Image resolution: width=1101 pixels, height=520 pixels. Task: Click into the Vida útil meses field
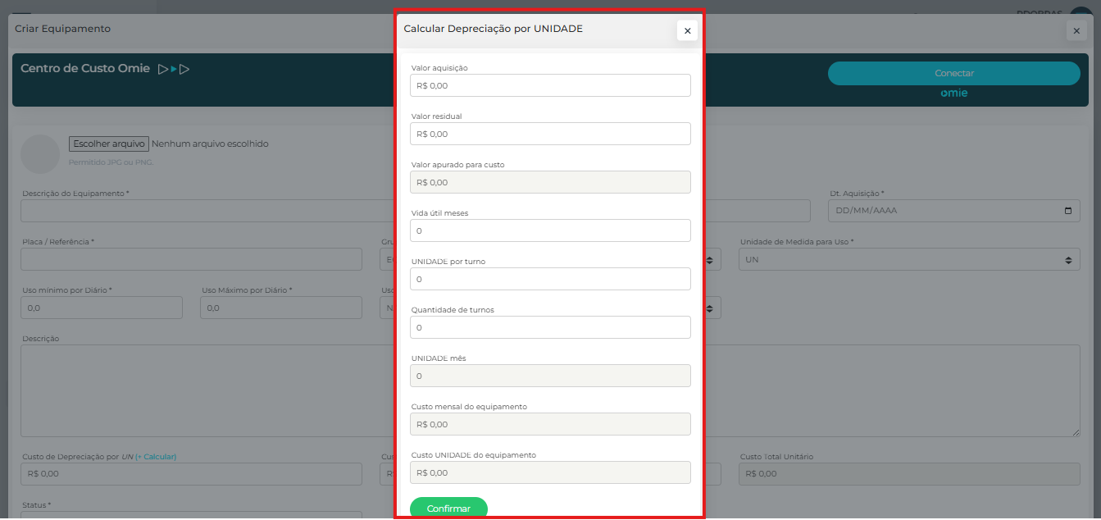pos(550,230)
